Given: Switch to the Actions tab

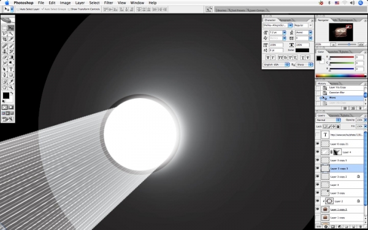Looking at the screenshot, I should [x=334, y=83].
